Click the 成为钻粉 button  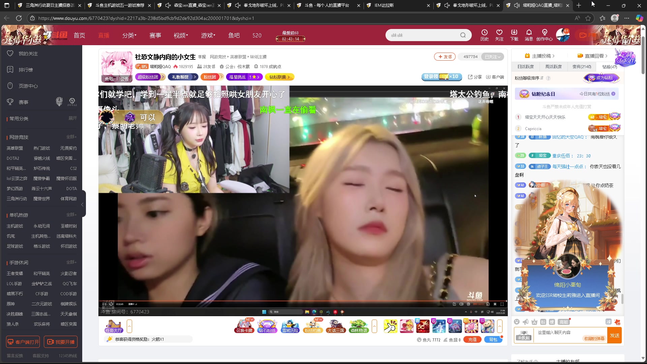click(x=602, y=78)
